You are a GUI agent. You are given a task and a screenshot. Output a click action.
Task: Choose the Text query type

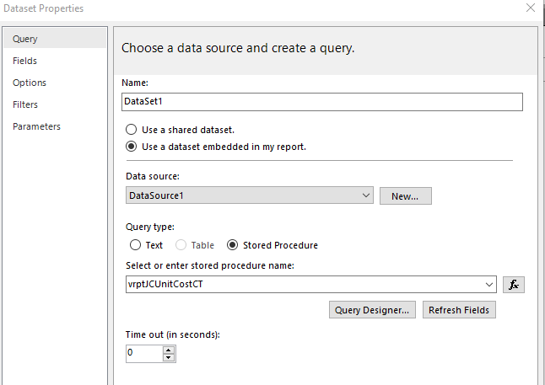135,245
